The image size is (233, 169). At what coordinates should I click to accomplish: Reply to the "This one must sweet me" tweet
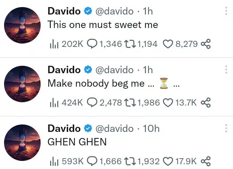tap(92, 44)
